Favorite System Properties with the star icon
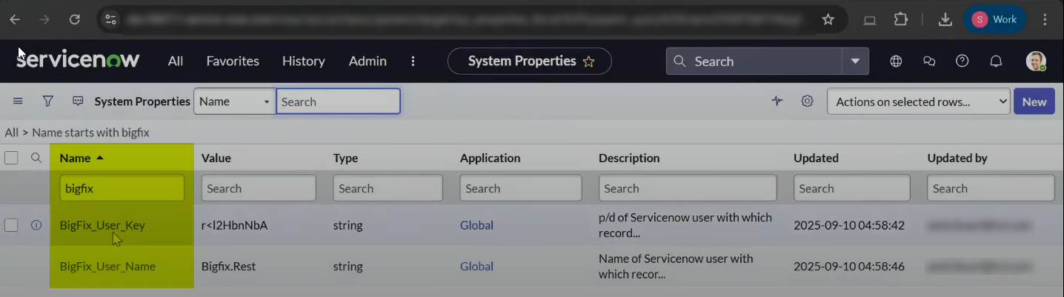Screen dimensions: 1064x297 click(589, 61)
